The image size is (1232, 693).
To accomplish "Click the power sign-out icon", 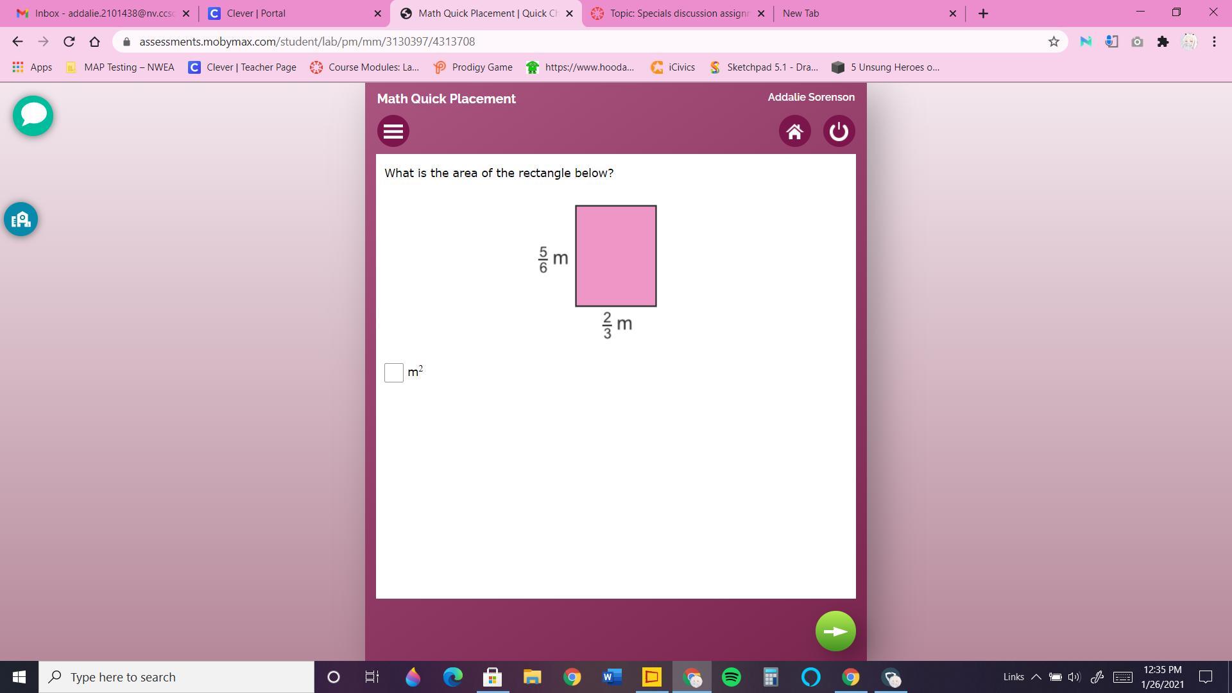I will pyautogui.click(x=839, y=132).
